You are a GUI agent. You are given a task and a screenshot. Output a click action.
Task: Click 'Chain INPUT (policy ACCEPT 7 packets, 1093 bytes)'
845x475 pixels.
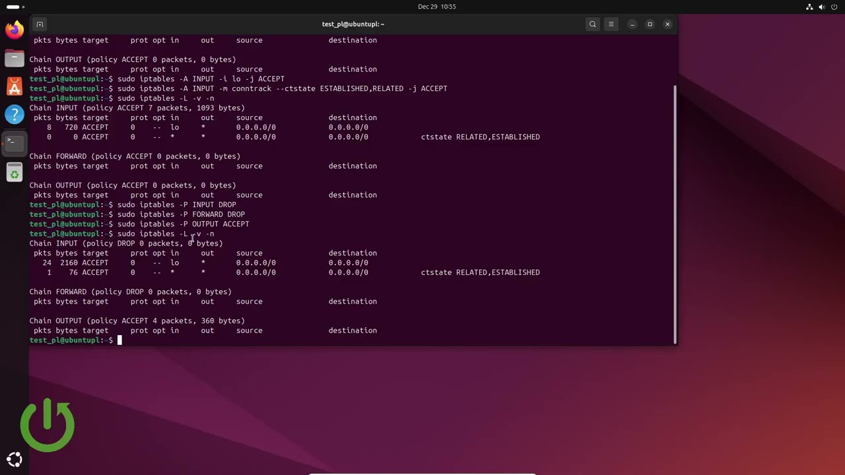(x=137, y=108)
